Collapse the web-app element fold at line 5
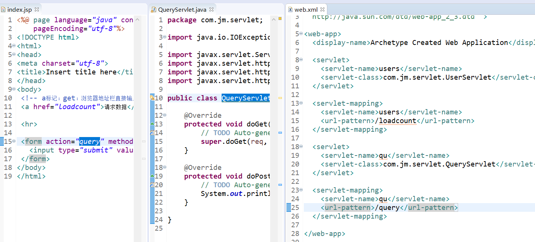This screenshot has height=242, width=535. click(x=302, y=34)
